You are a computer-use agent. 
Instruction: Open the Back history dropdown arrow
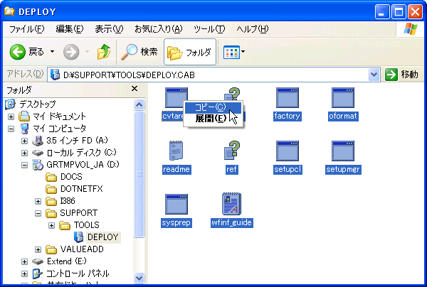click(52, 51)
